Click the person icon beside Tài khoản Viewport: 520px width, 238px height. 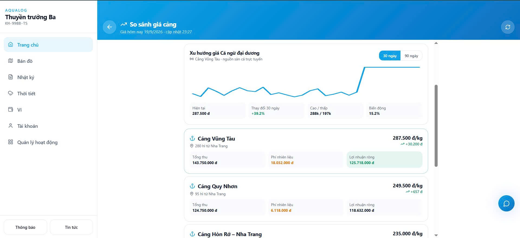[x=11, y=126]
